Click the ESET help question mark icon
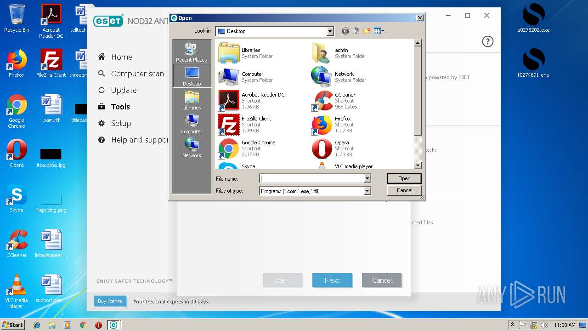Image resolution: width=588 pixels, height=331 pixels. [487, 41]
